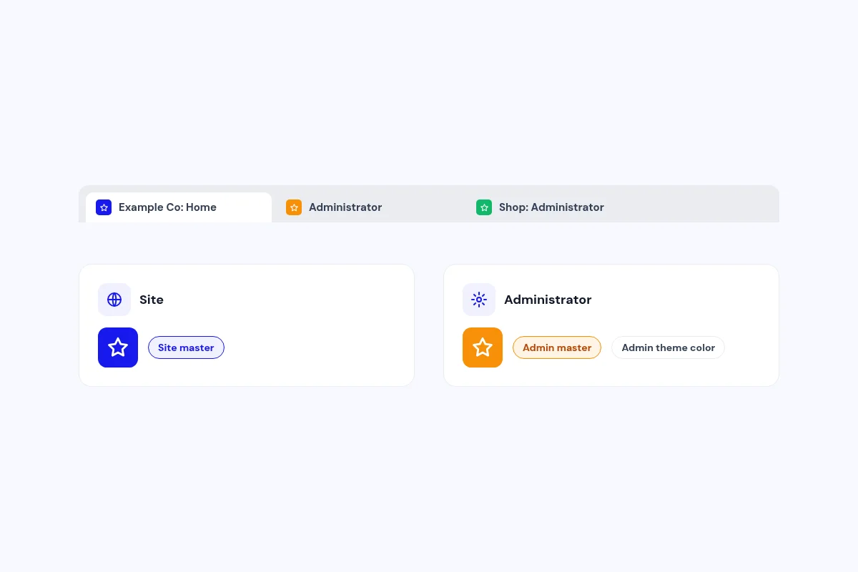
Task: Pick the blue color swatch tile in Site card
Action: [118, 347]
